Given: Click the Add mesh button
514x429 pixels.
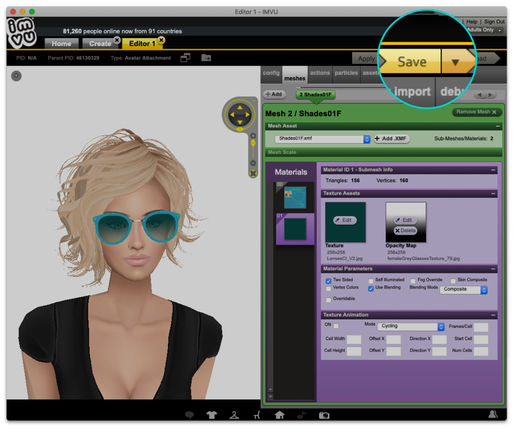Looking at the screenshot, I should click(x=274, y=94).
